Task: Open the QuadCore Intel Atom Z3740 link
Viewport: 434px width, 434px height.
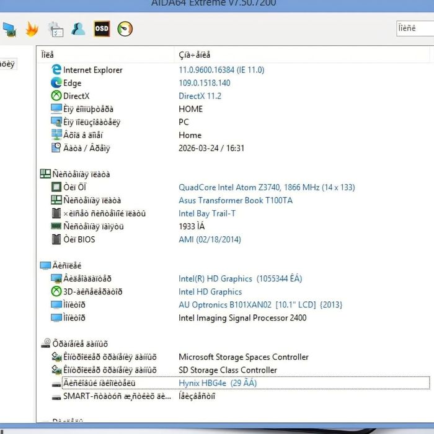Action: coord(267,187)
